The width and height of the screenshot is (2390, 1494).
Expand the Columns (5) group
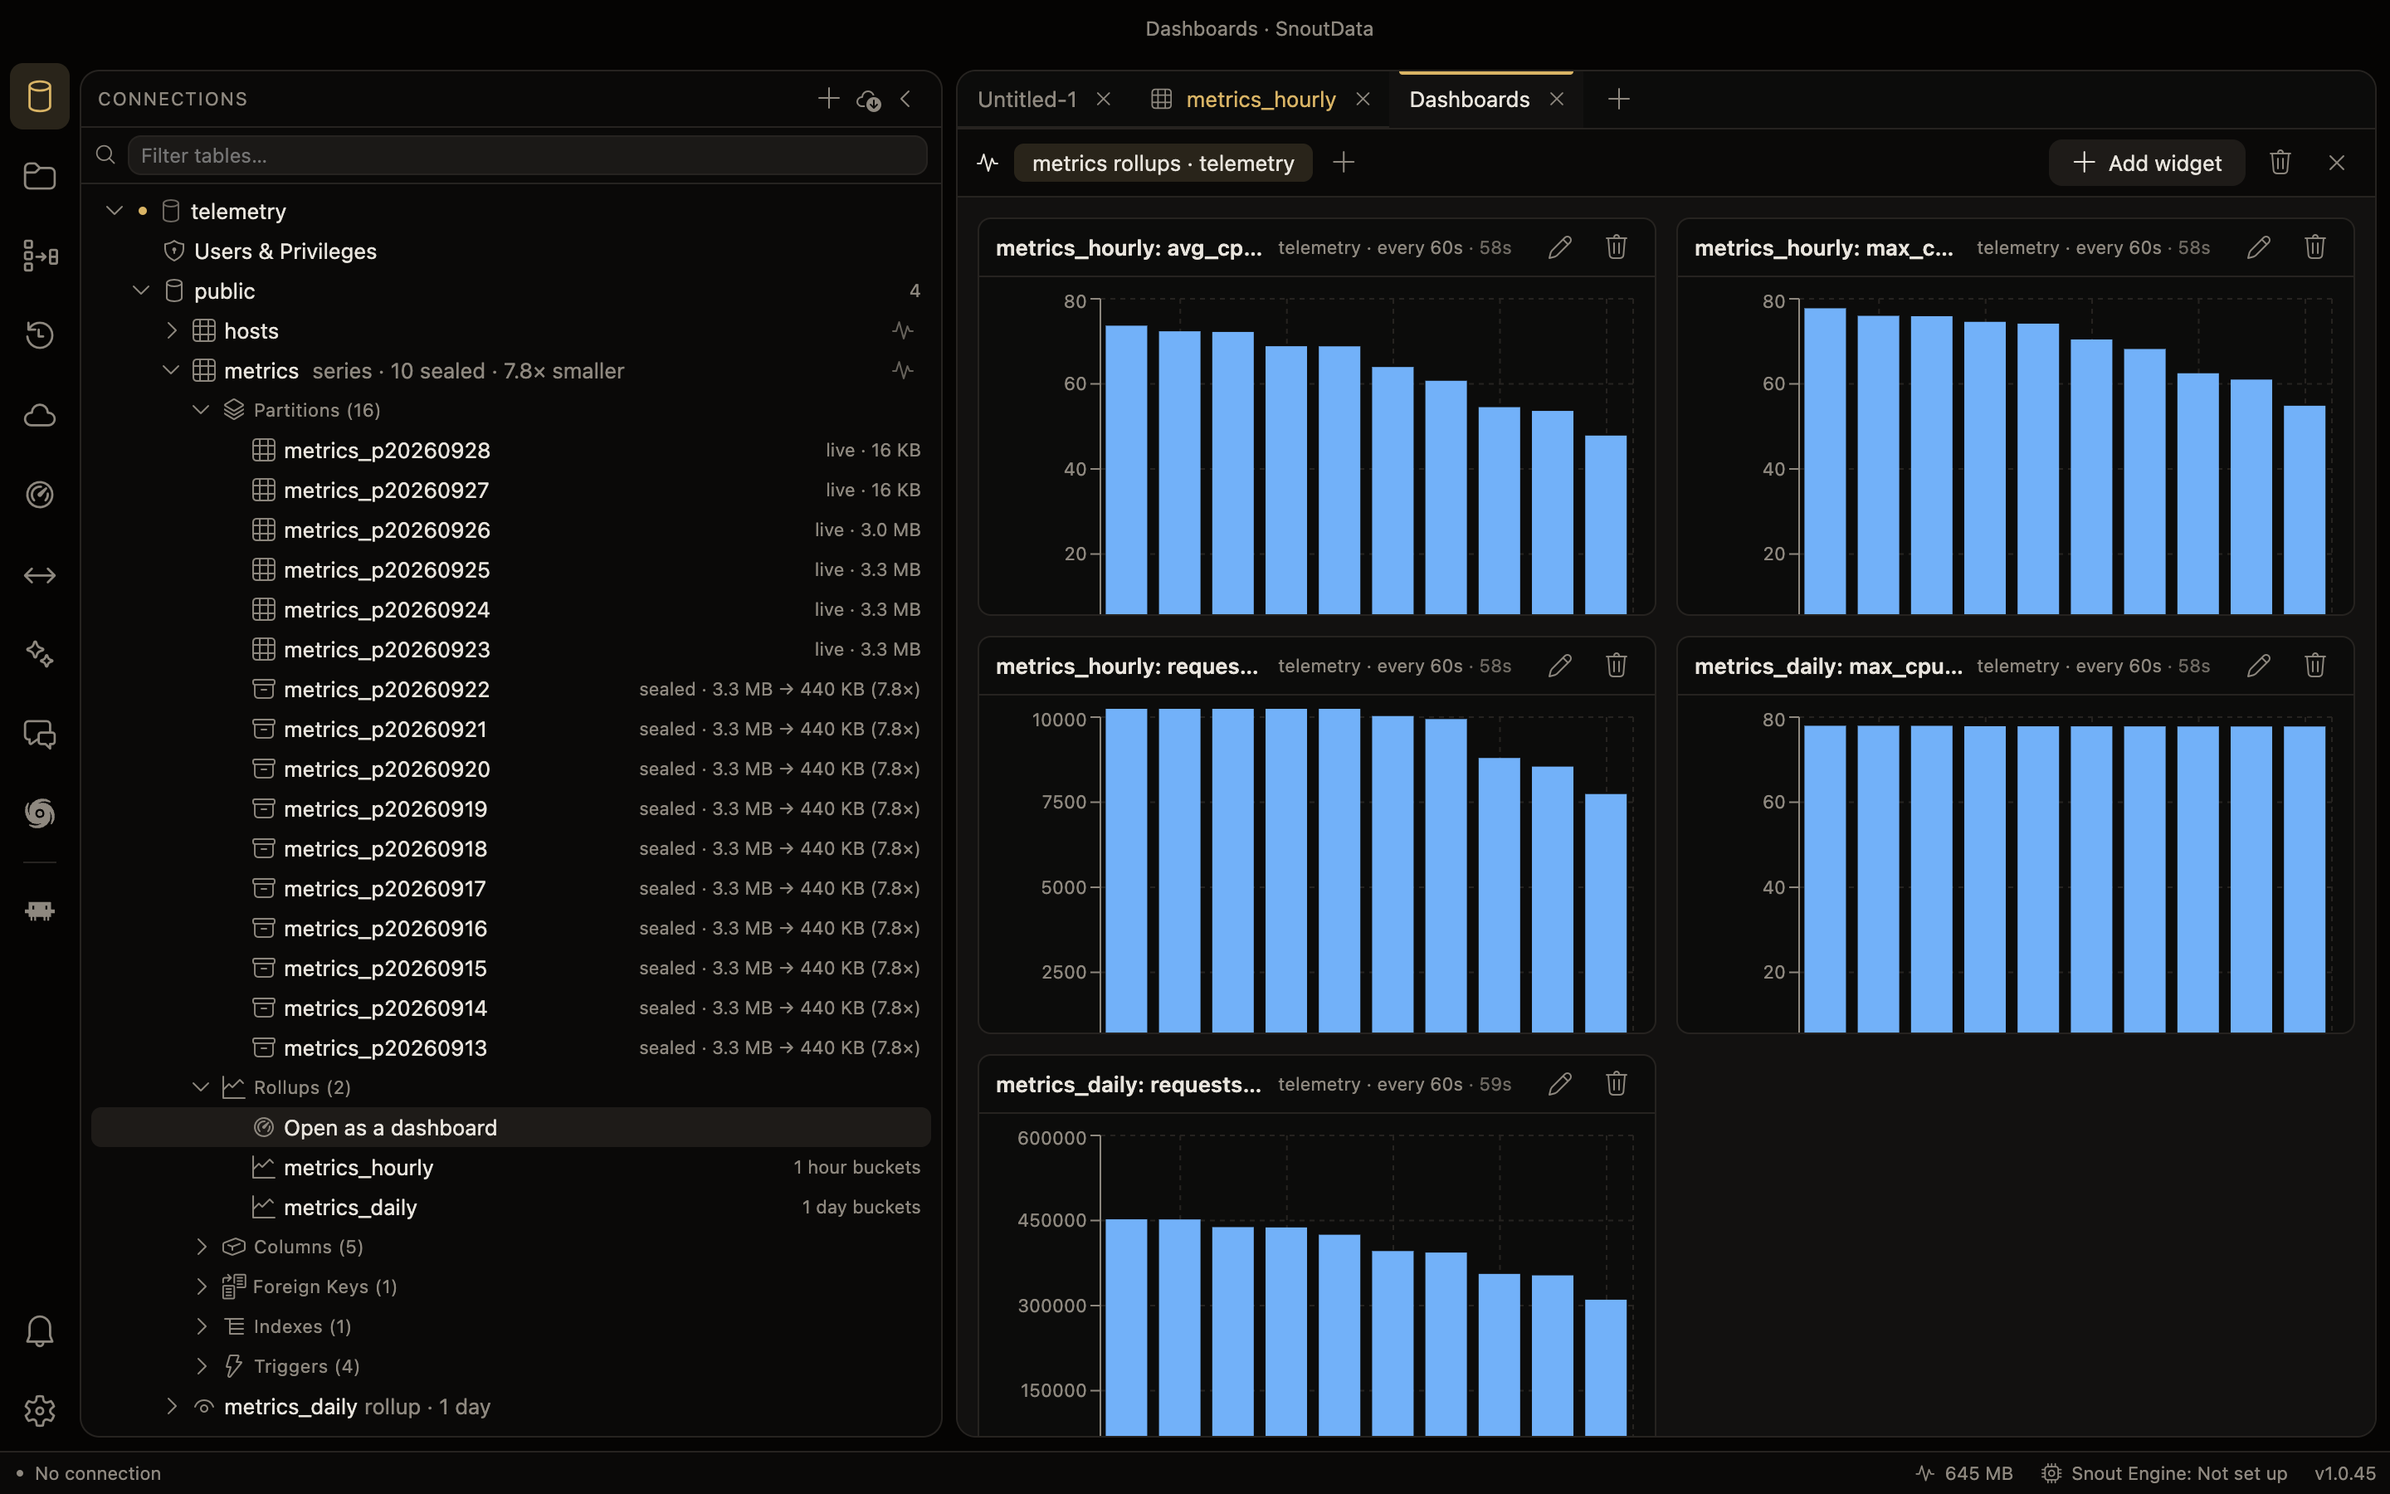tap(201, 1246)
